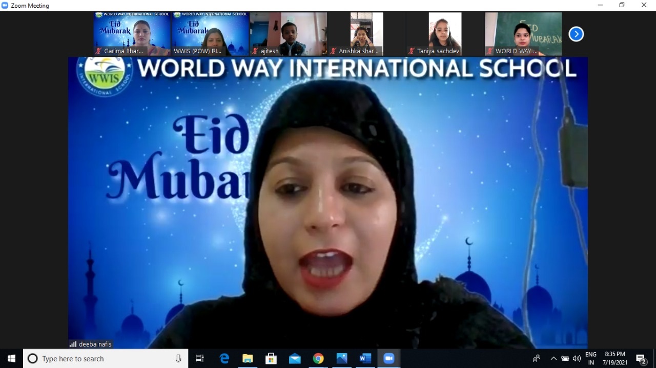This screenshot has height=368, width=656.
Task: Click the muted mic icon on ajitesh's tile
Action: [255, 51]
